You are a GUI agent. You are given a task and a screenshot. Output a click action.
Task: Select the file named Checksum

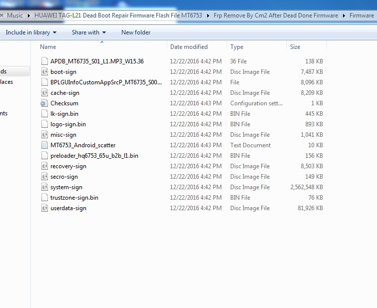(x=64, y=103)
